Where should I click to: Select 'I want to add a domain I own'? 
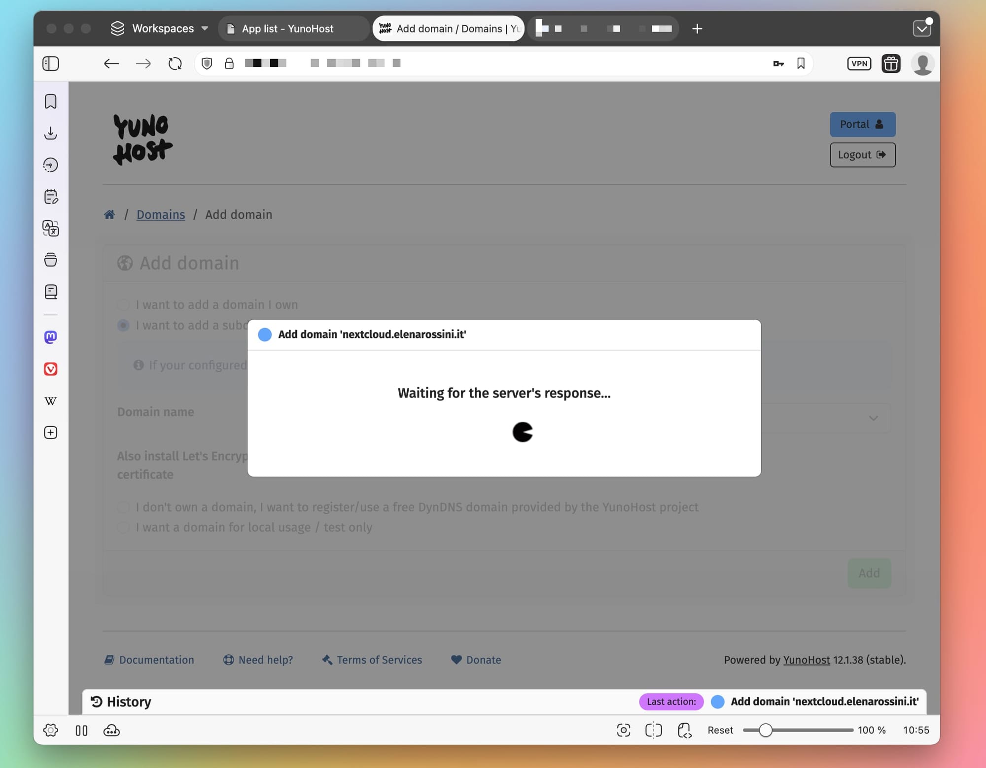(x=123, y=304)
